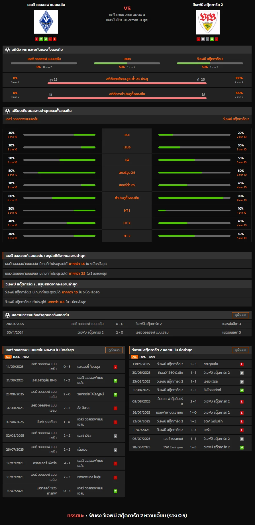Open the เอสวี วอลฮอฟ แมนเฮล์ม team name at the top

pyautogui.click(x=46, y=5)
